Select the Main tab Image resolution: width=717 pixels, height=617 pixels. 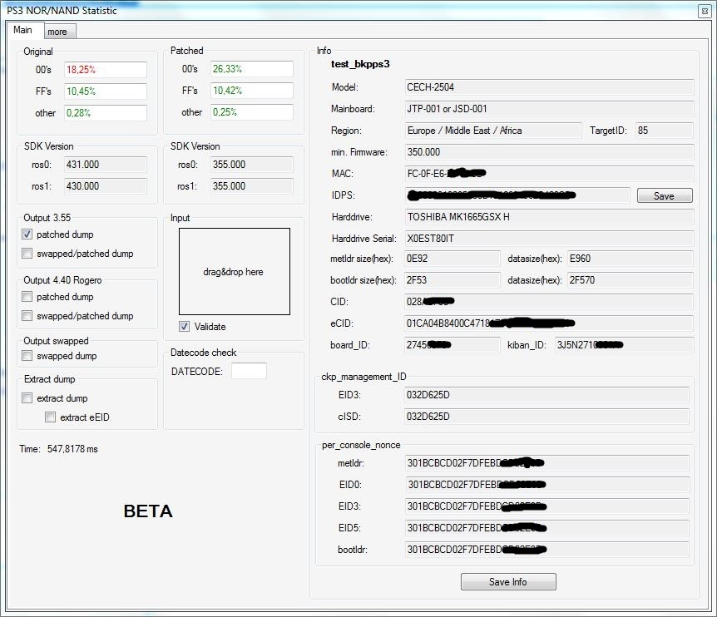pos(23,30)
